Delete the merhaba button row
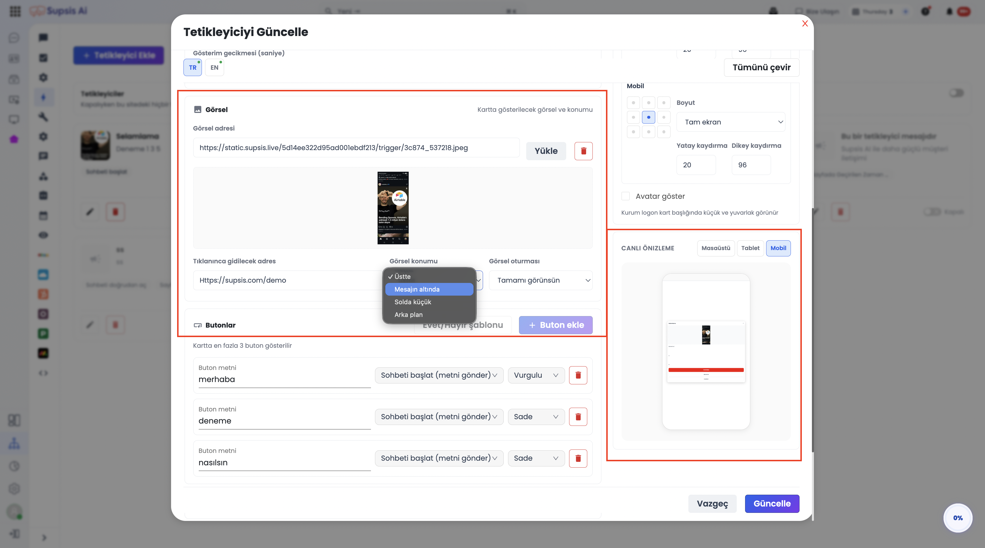985x548 pixels. [x=578, y=375]
